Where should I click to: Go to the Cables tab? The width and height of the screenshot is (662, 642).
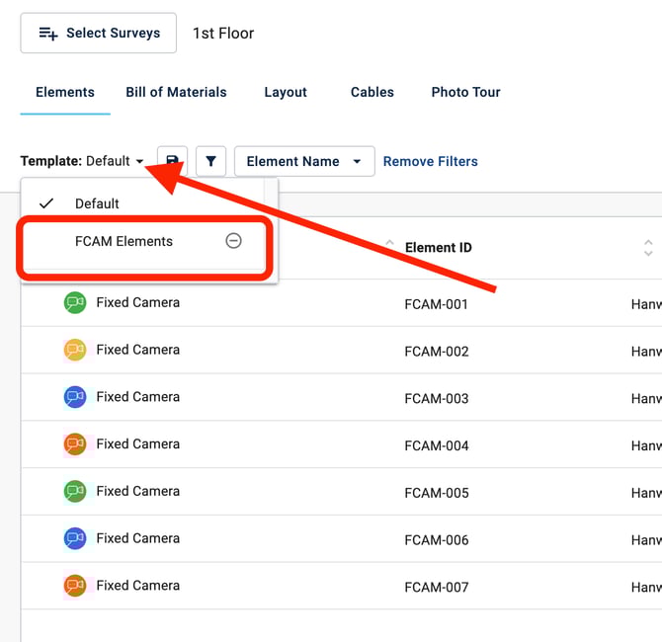(x=372, y=92)
